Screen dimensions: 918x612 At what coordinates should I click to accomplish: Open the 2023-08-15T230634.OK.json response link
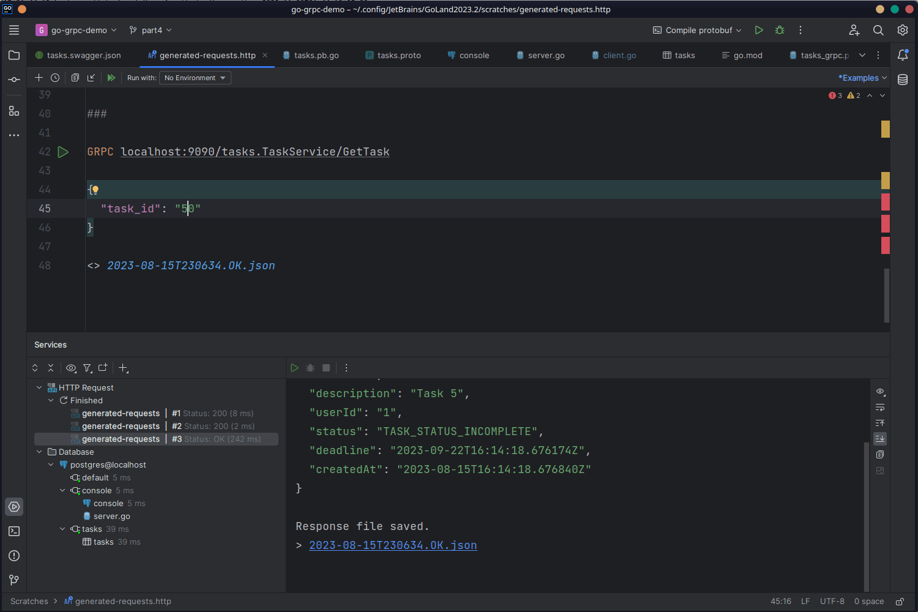pos(392,545)
